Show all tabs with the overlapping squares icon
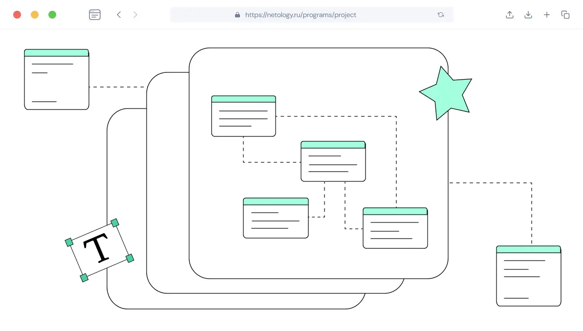 tap(565, 15)
